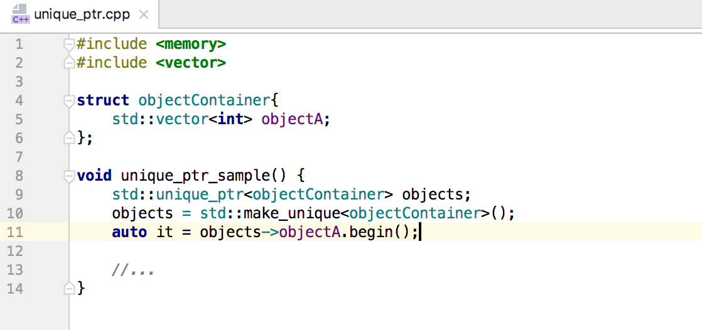This screenshot has width=702, height=330.
Task: Close the unique_ptr.cpp tab
Action: point(143,15)
